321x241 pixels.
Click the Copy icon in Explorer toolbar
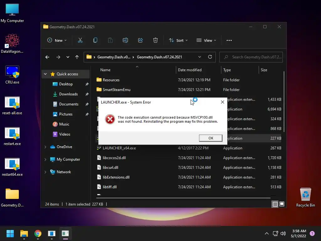coord(95,40)
